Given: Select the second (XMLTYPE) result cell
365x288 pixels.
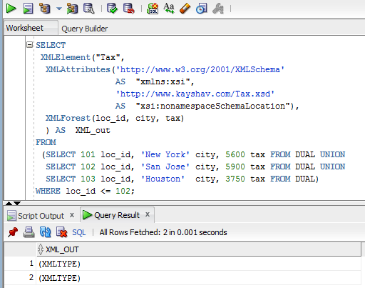Looking at the screenshot, I should 199,278.
